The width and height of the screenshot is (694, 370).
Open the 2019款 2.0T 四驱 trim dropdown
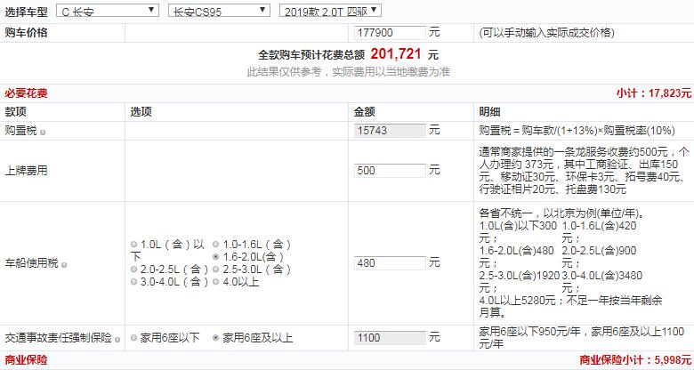(x=330, y=11)
